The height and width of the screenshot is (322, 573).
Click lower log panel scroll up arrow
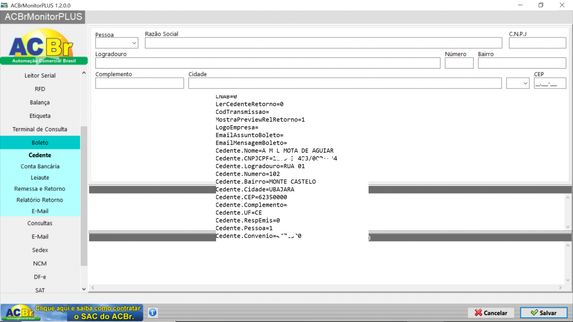[x=568, y=246]
